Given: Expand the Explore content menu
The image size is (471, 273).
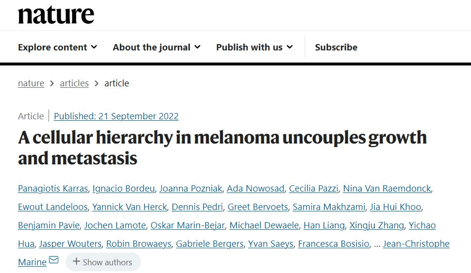Looking at the screenshot, I should click(57, 47).
